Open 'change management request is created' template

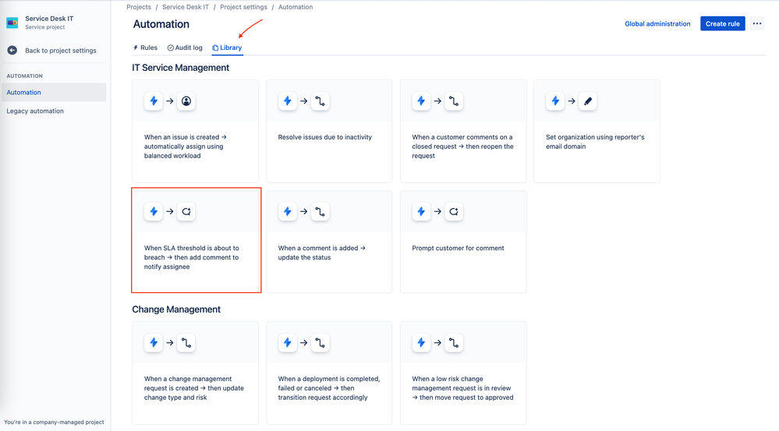click(195, 373)
